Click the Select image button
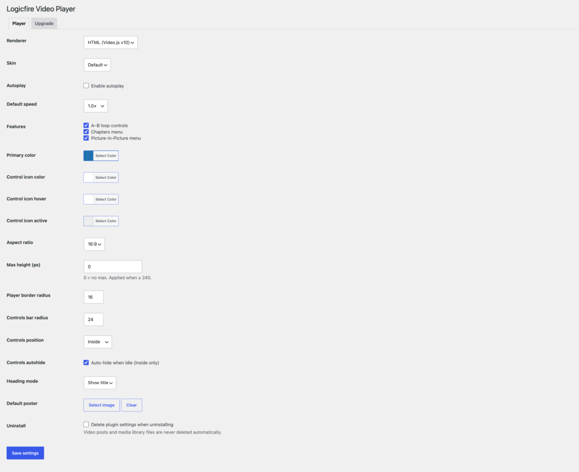Viewport: 579px width, 472px height. 102,405
